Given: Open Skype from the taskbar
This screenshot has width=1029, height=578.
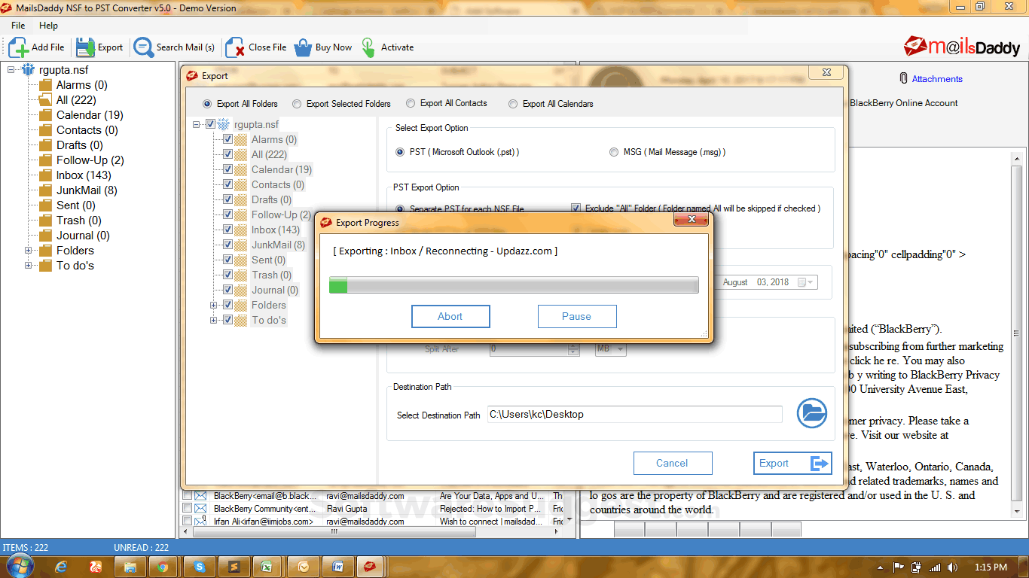Looking at the screenshot, I should pos(199,567).
